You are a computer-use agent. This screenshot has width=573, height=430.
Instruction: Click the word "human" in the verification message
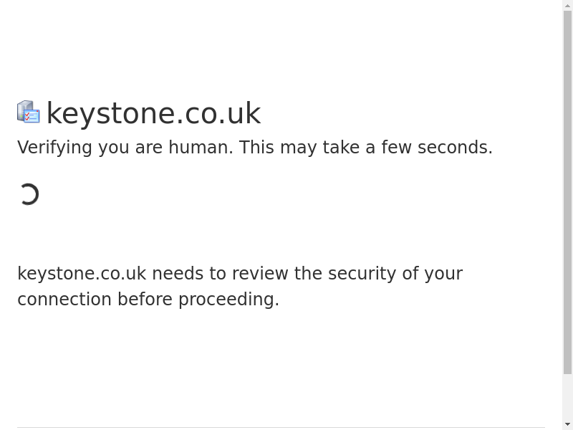200,148
